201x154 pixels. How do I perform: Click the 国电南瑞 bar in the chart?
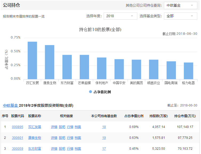(171, 70)
